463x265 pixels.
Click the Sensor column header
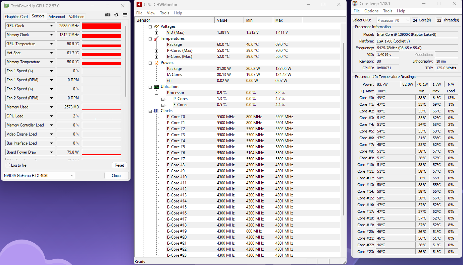(174, 20)
